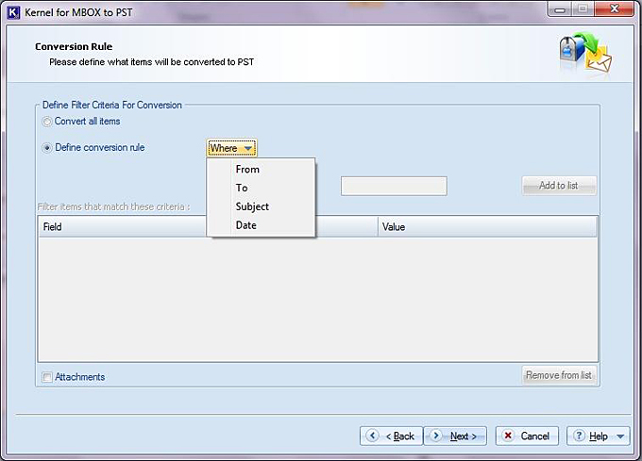The image size is (642, 461).
Task: Go to previous step with Back button
Action: tap(391, 436)
